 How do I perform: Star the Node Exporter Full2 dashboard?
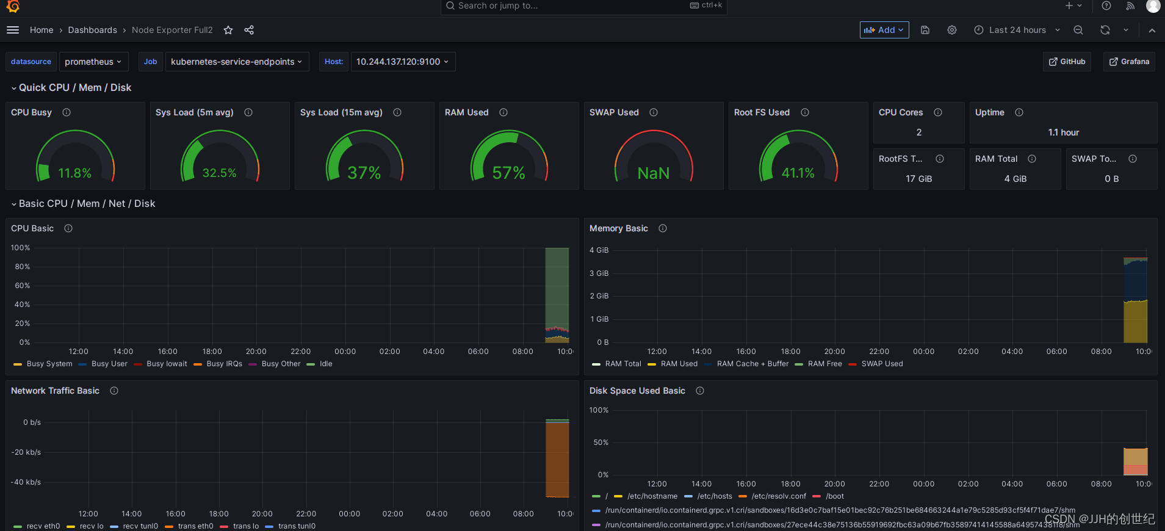(x=228, y=30)
